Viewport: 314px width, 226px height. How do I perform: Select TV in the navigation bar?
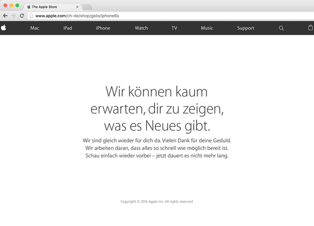pyautogui.click(x=174, y=28)
